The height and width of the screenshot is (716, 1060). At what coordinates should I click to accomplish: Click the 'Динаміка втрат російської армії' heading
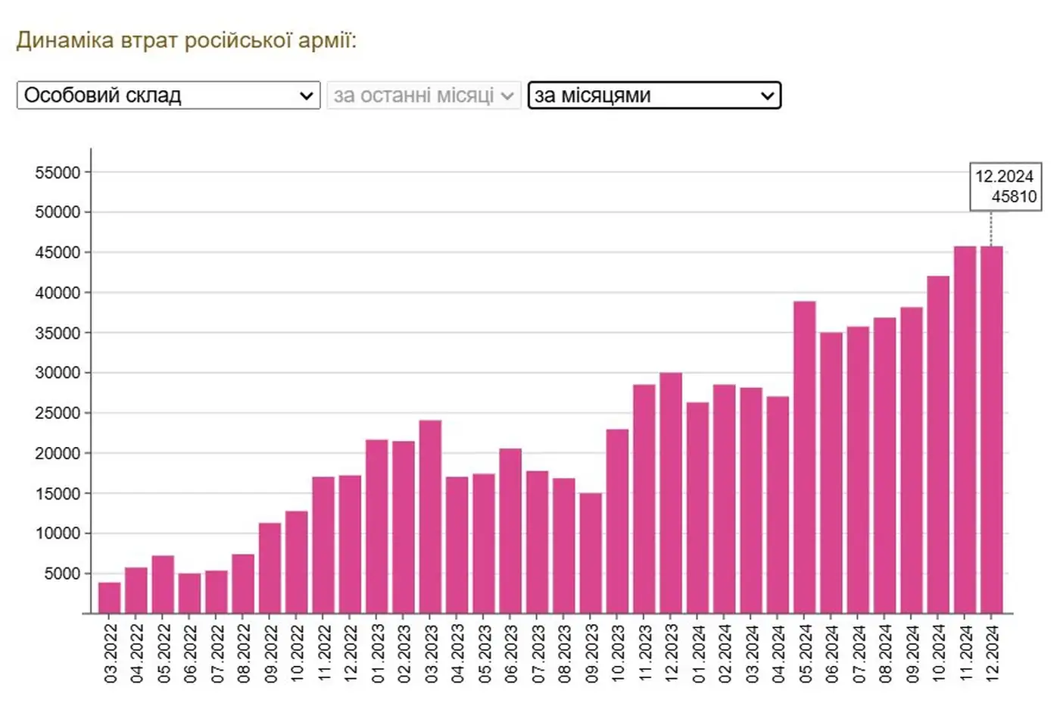(186, 40)
